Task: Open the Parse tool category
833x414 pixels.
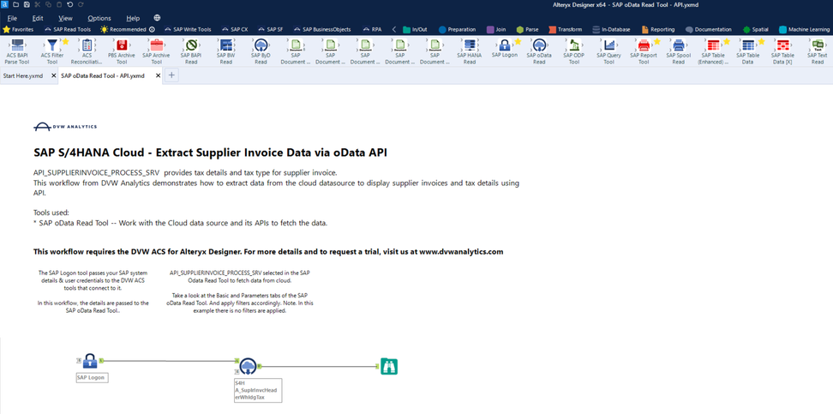Action: 528,29
